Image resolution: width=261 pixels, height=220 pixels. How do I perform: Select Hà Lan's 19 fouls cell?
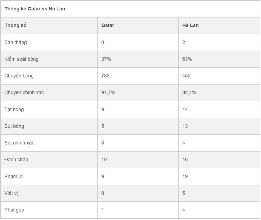point(185,176)
